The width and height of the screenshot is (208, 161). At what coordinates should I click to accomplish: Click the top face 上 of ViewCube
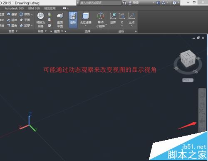click(x=188, y=54)
